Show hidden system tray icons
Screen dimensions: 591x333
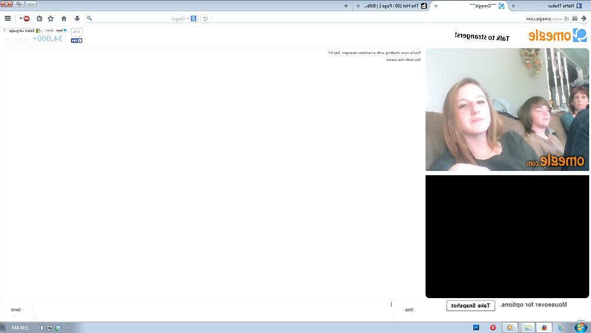67,328
